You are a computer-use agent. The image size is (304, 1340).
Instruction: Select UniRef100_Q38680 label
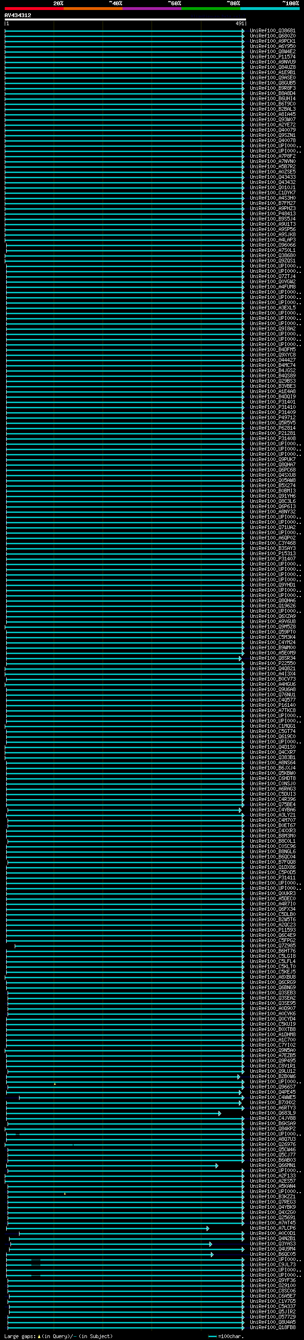(273, 255)
